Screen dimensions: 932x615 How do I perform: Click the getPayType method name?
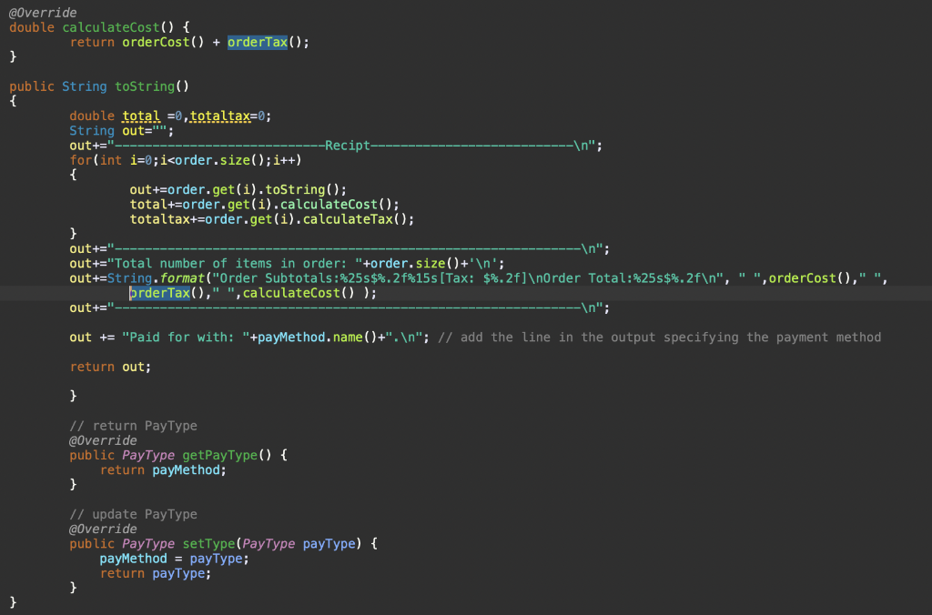click(220, 455)
